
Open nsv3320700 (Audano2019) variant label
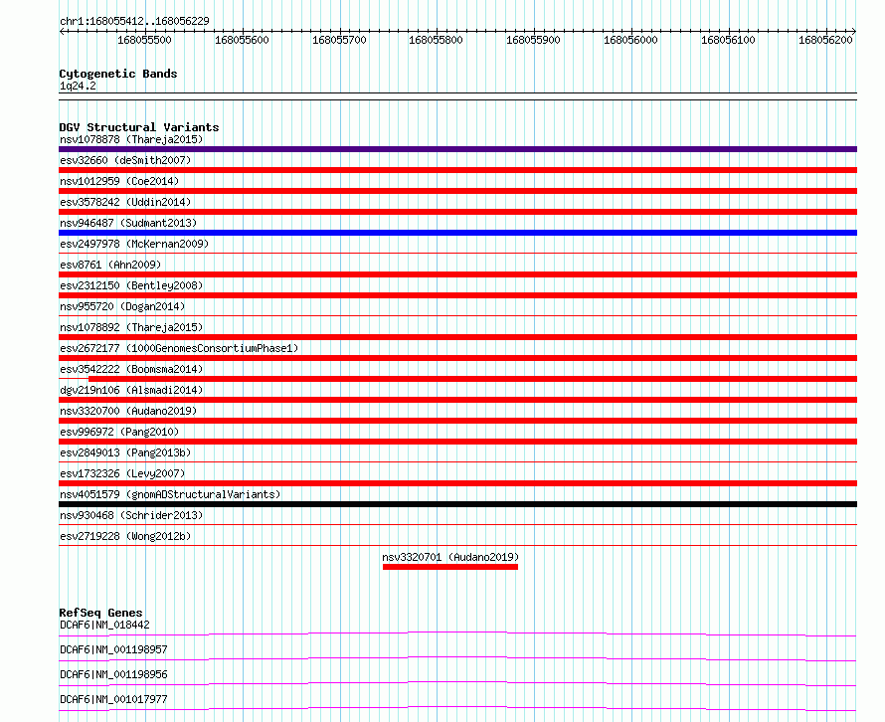point(128,411)
